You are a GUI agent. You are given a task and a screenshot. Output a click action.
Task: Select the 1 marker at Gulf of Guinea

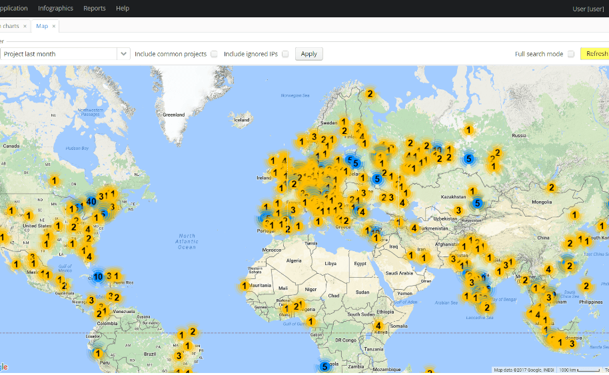click(310, 322)
